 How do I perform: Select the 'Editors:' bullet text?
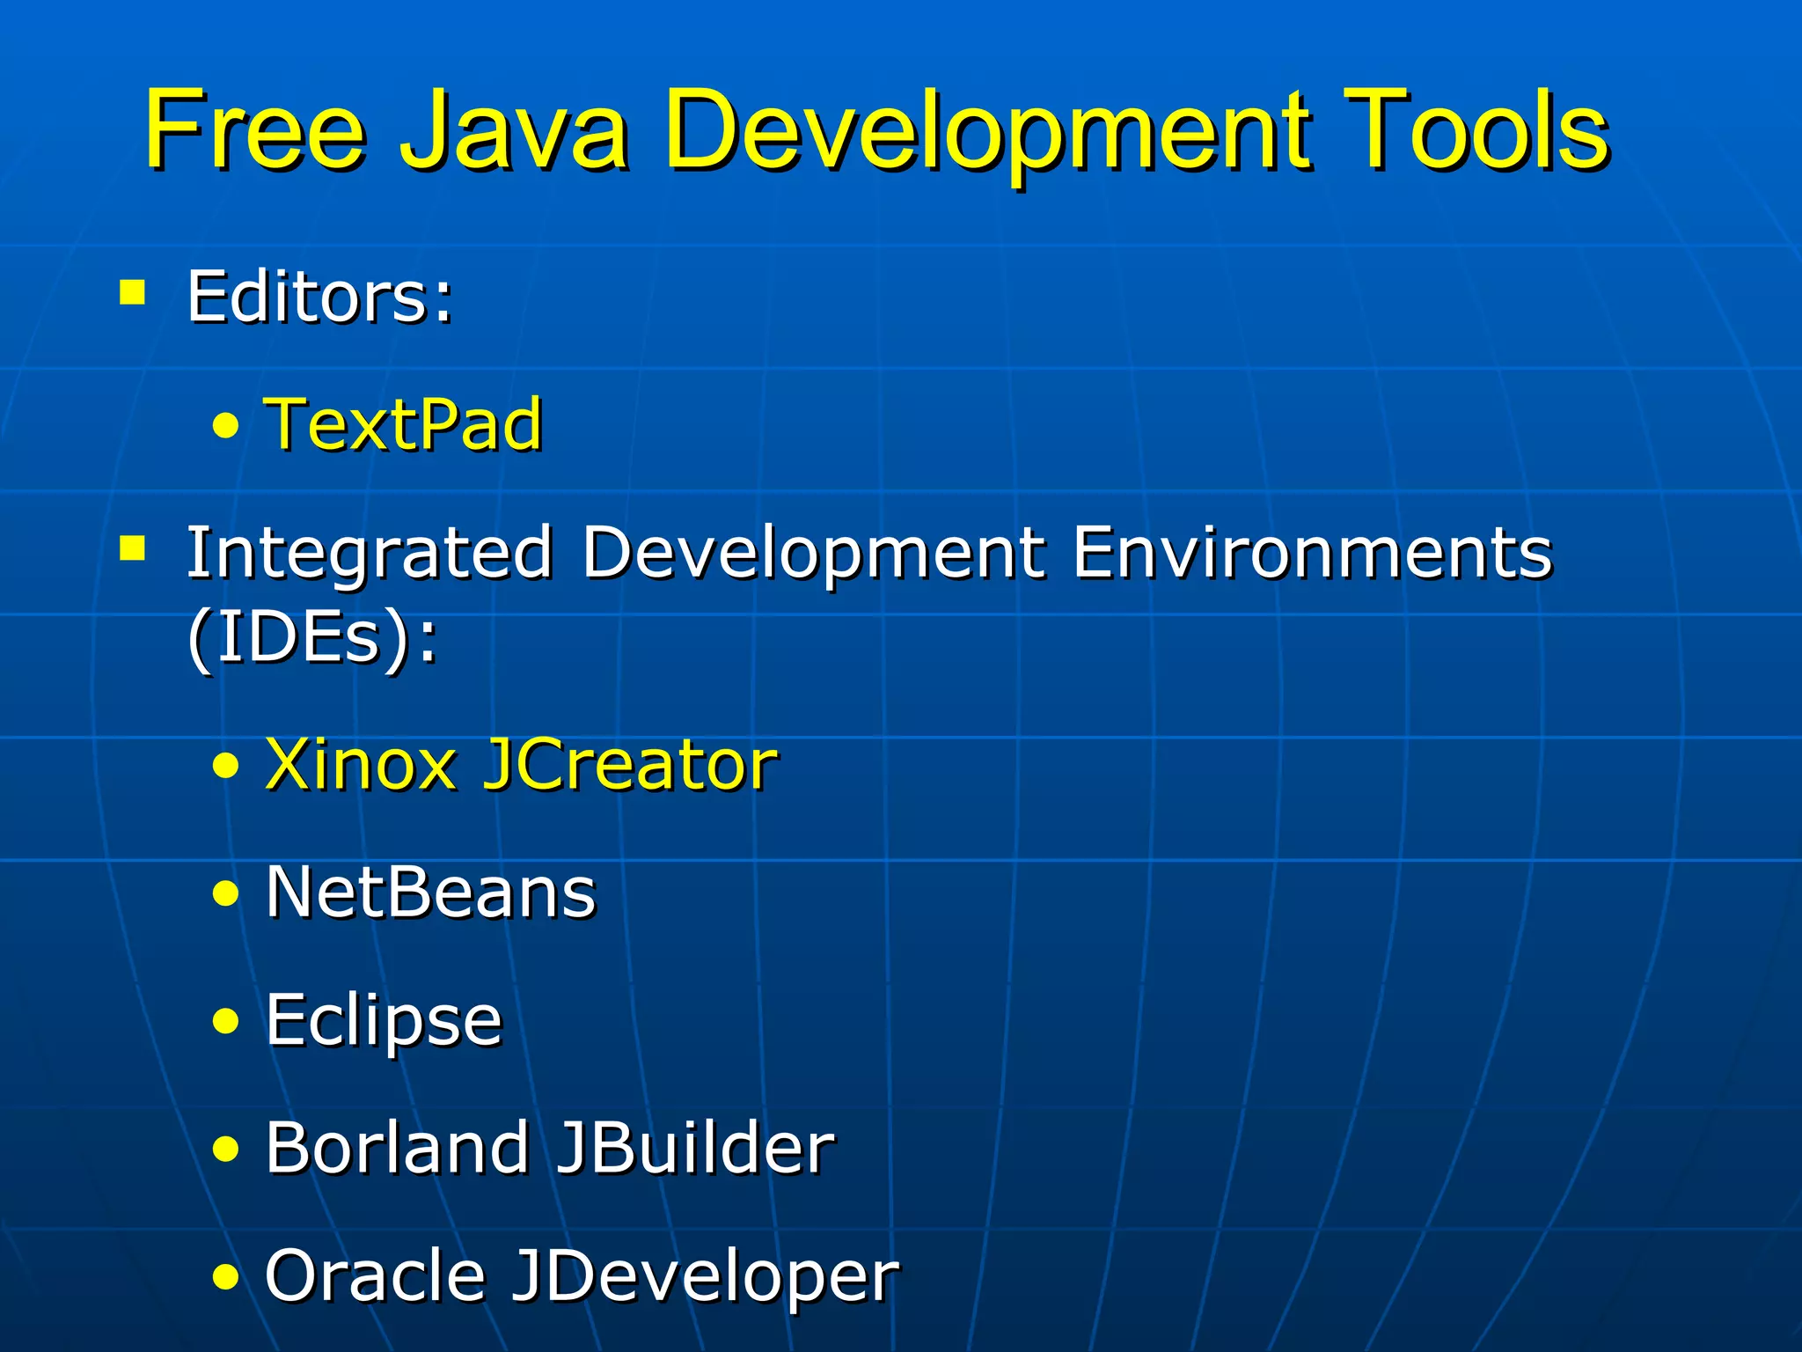pyautogui.click(x=321, y=297)
